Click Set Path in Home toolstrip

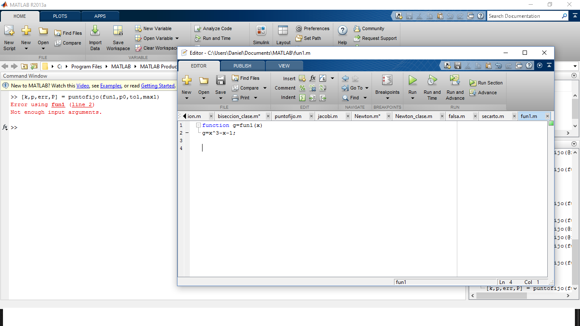[309, 38]
